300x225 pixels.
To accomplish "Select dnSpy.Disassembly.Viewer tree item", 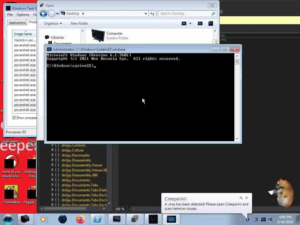I will pos(82,165).
